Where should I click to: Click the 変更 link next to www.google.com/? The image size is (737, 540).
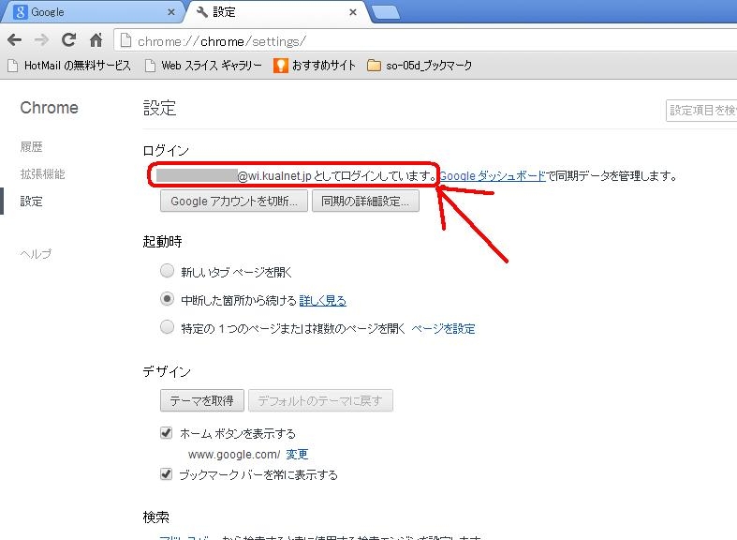[x=297, y=455]
